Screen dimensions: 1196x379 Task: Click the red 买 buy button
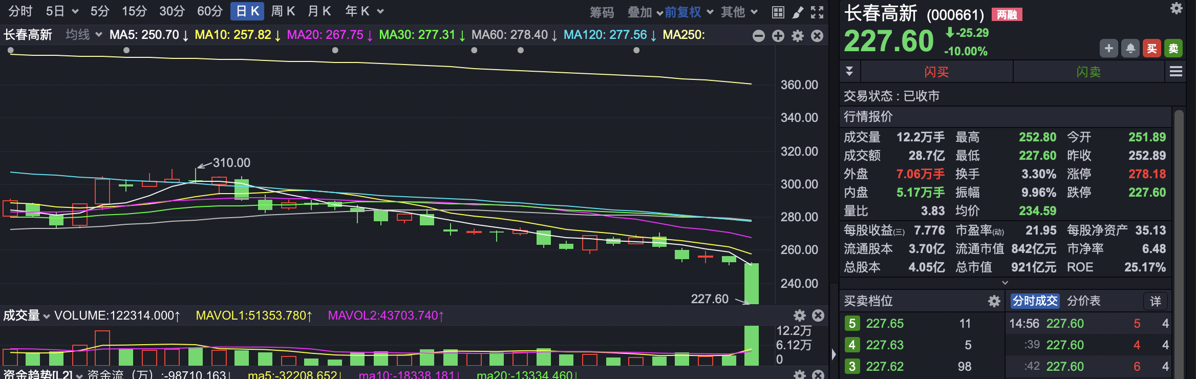click(x=1152, y=49)
